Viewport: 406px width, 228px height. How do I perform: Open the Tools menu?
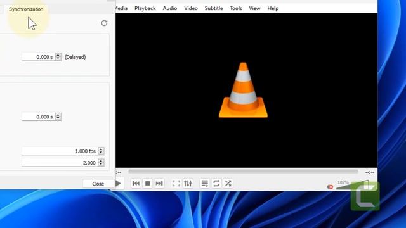[235, 8]
